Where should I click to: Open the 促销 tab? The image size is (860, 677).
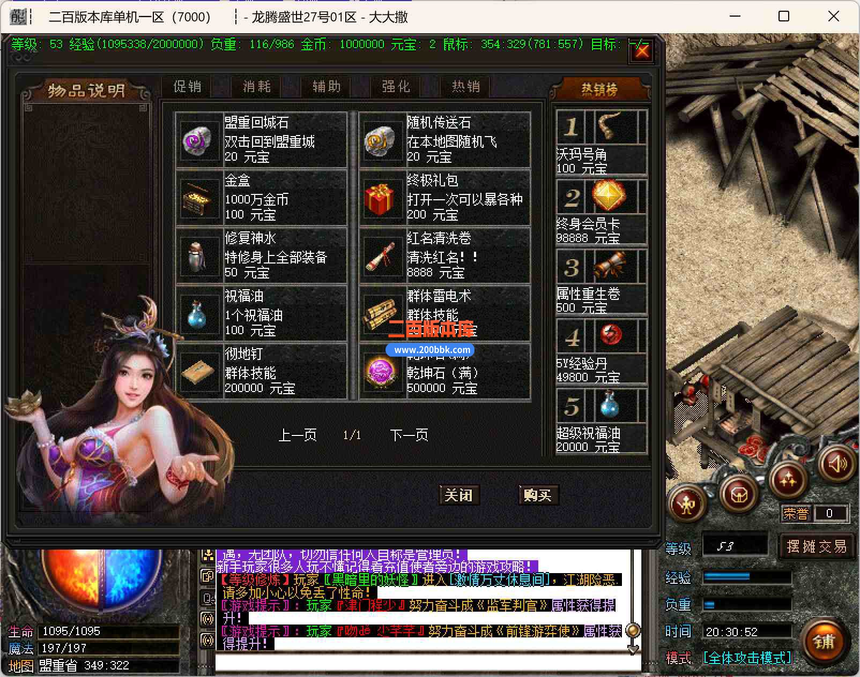[187, 86]
